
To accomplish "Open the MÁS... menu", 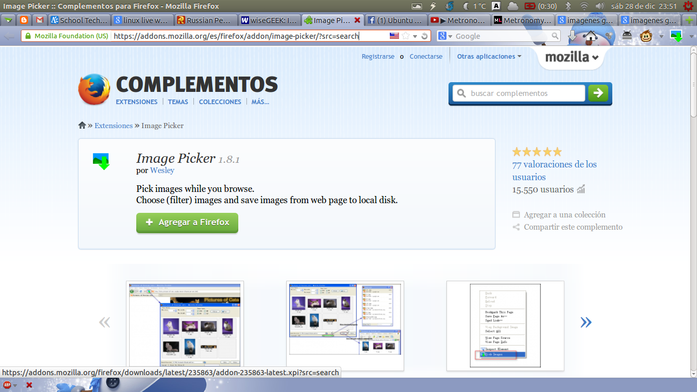I will (x=260, y=102).
